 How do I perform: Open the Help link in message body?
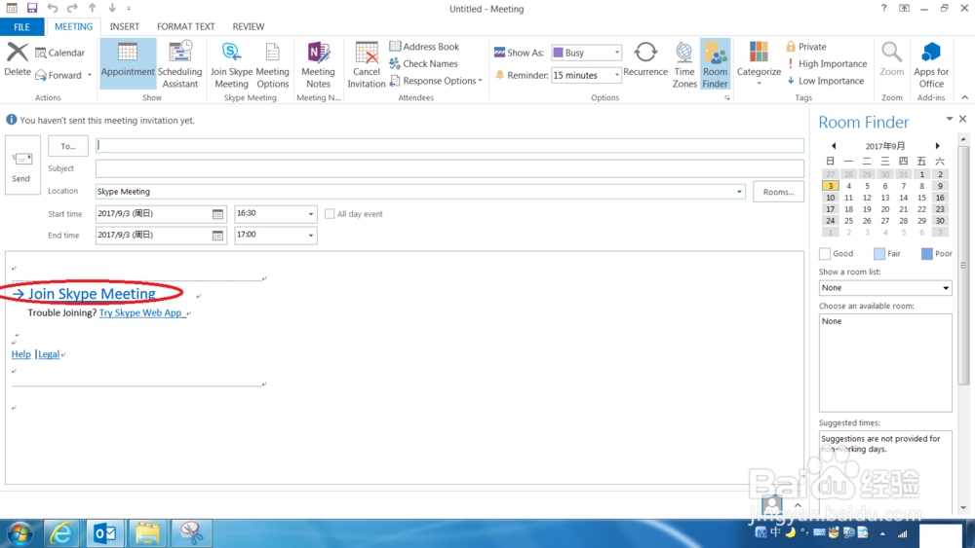[x=21, y=353]
